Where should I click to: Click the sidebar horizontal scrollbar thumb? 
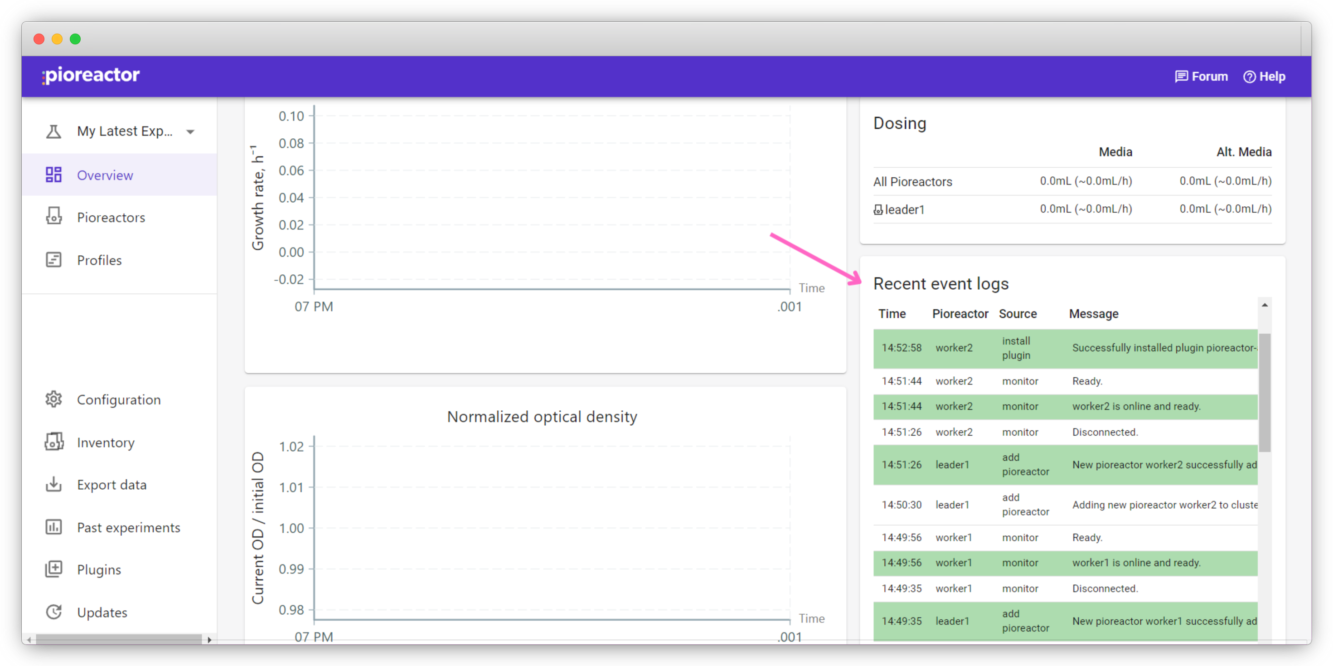click(118, 639)
